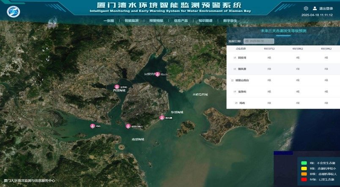Go to the 信息产品 menu
This screenshot has width=340, height=187.
click(x=181, y=20)
